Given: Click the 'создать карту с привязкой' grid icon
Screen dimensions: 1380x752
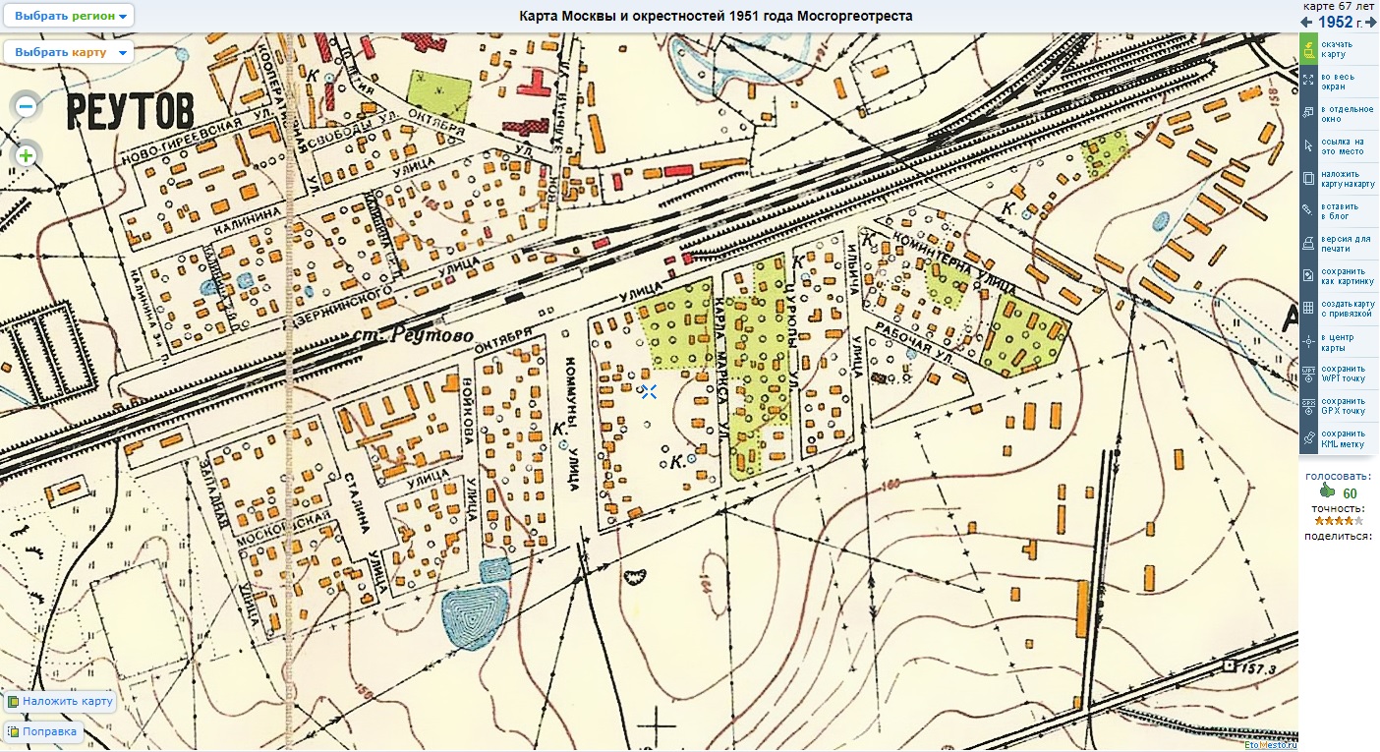Looking at the screenshot, I should [1308, 309].
